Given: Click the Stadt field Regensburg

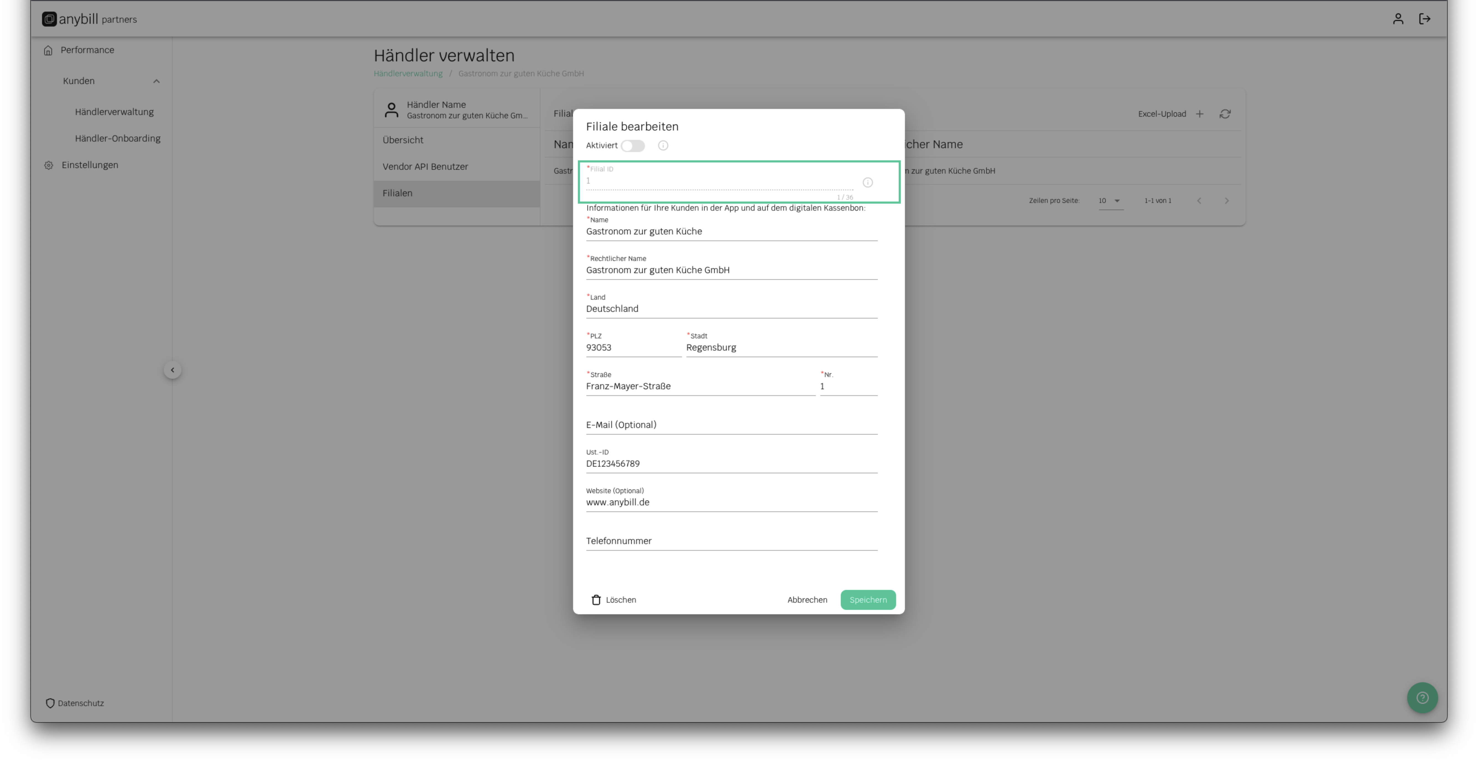Looking at the screenshot, I should pos(782,348).
